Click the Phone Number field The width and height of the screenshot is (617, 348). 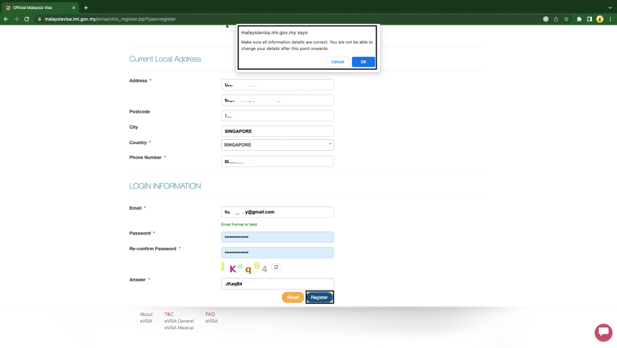[x=277, y=162]
